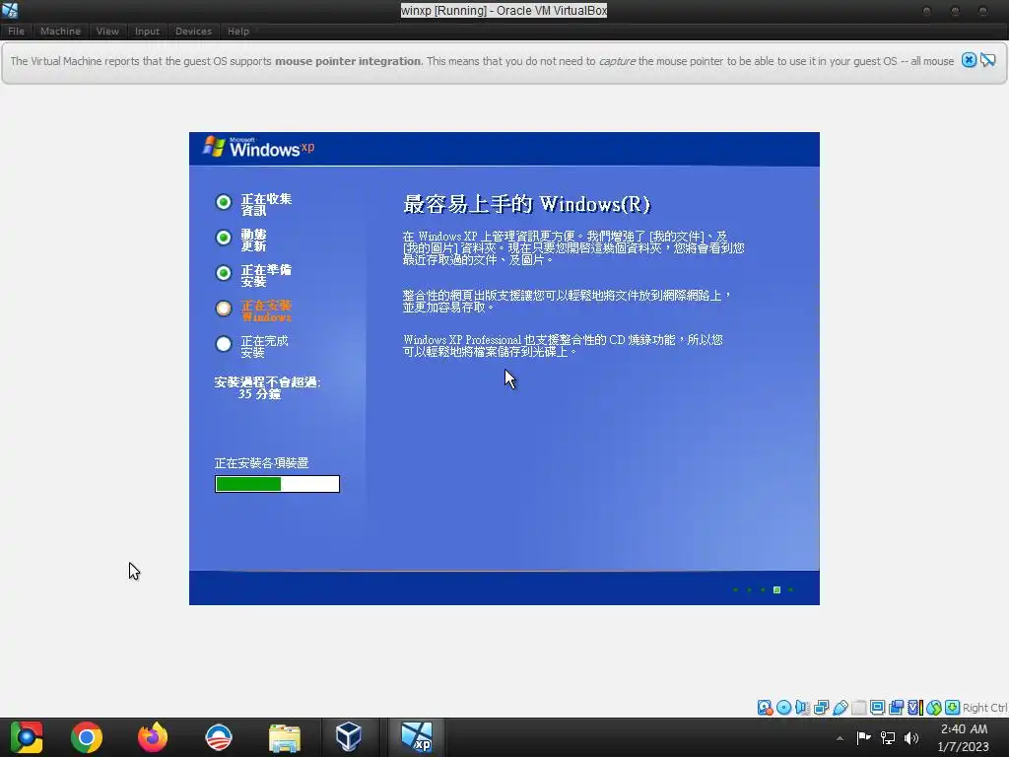This screenshot has width=1009, height=757.
Task: Click the network adapters indicator icon
Action: (x=821, y=708)
